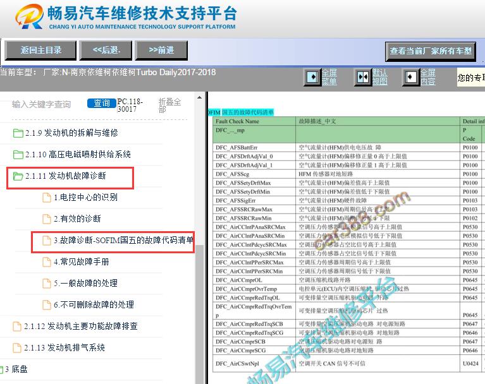Collapse 2.1.11 发动机故障诊断 node
This screenshot has width=485, height=384.
coord(66,176)
